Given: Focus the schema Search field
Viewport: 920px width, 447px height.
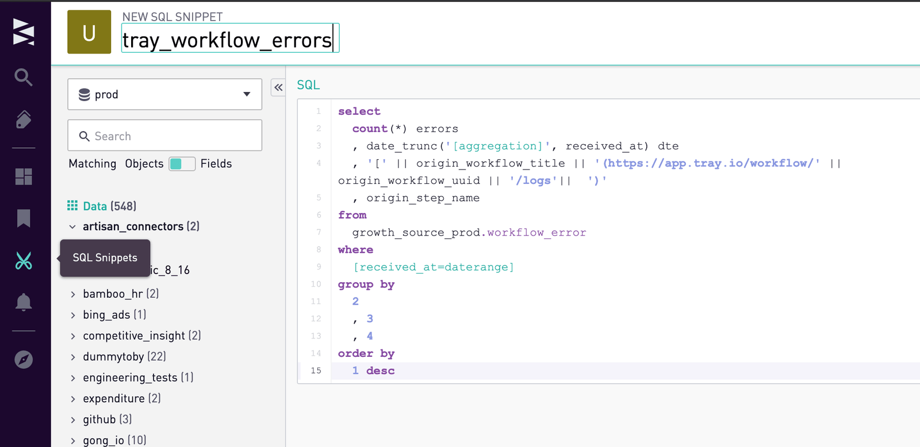Looking at the screenshot, I should pos(165,136).
